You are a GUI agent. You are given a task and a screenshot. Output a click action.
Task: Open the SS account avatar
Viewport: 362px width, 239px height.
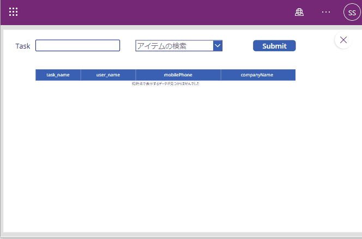pos(352,13)
